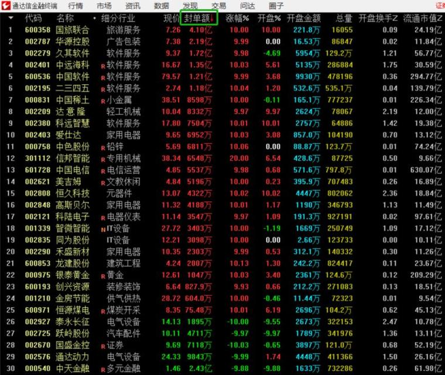Click the R margin marker for 中天金融

pos(103,370)
